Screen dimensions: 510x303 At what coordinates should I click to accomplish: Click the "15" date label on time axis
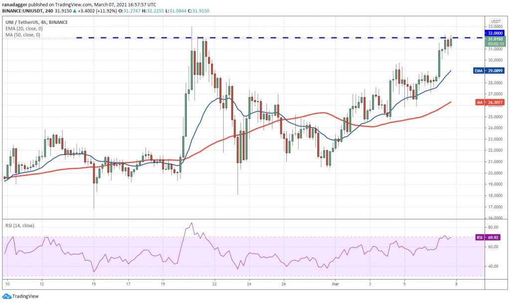(x=94, y=284)
